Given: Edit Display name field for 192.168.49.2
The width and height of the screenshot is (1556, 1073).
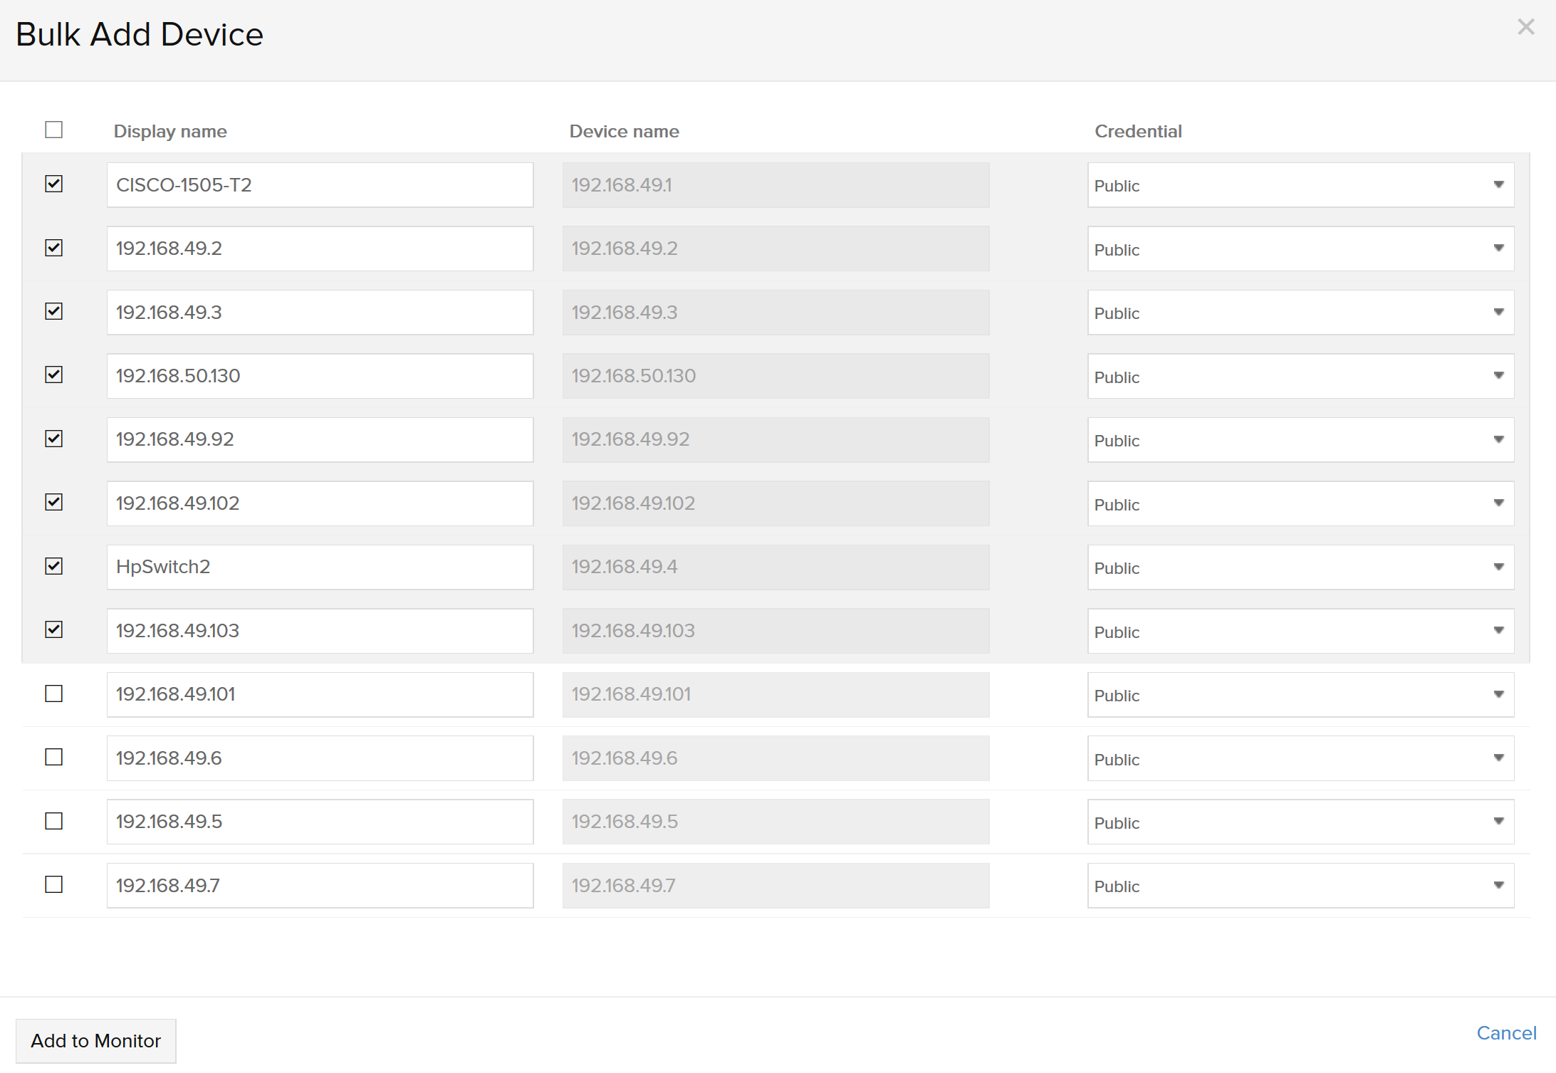Looking at the screenshot, I should point(319,248).
